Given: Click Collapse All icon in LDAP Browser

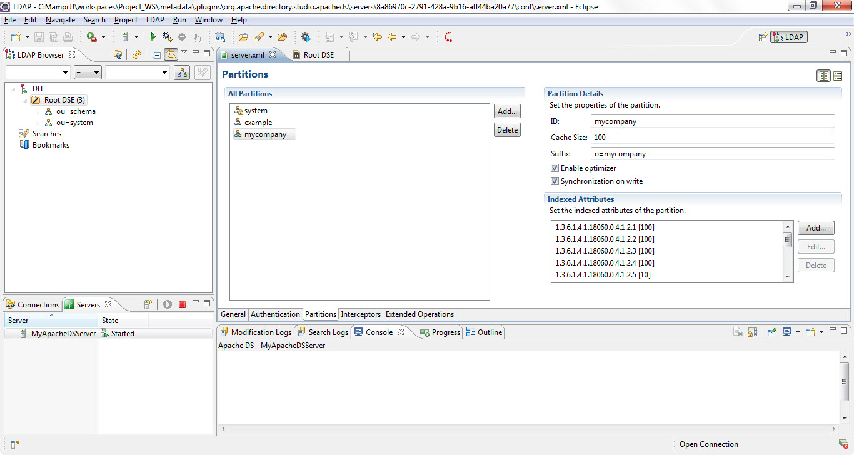Looking at the screenshot, I should (x=156, y=55).
